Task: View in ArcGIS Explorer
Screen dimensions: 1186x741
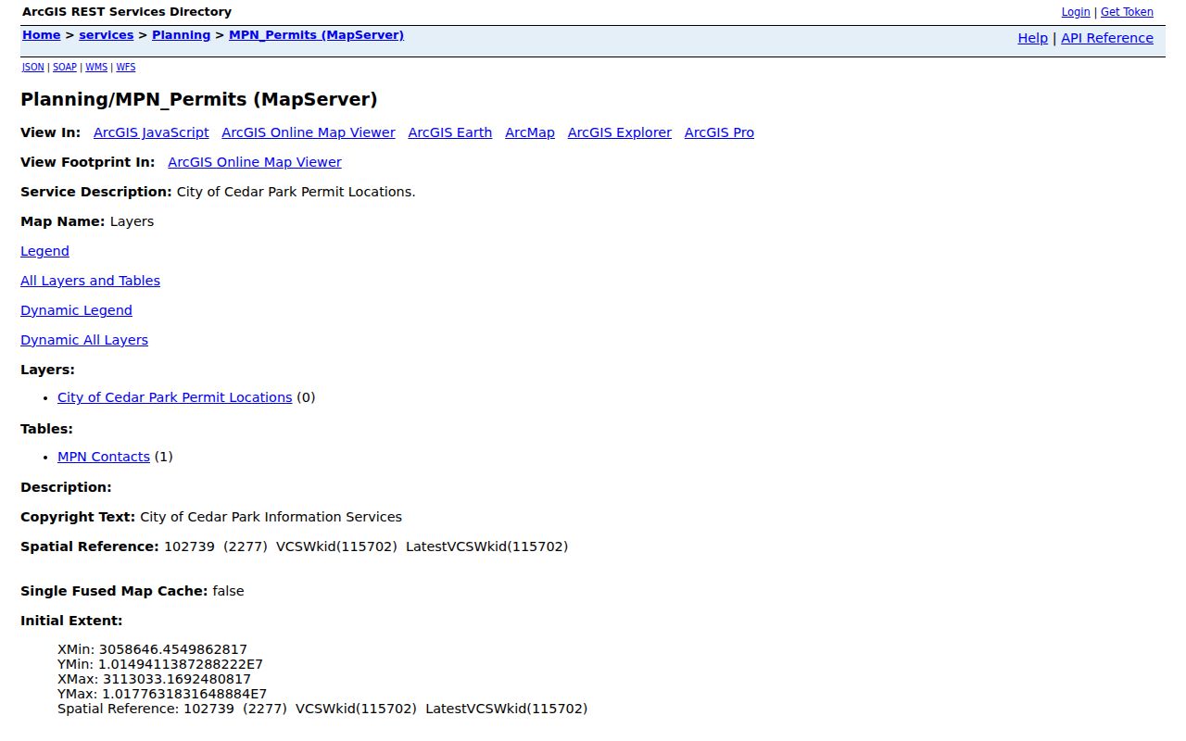Action: coord(620,132)
